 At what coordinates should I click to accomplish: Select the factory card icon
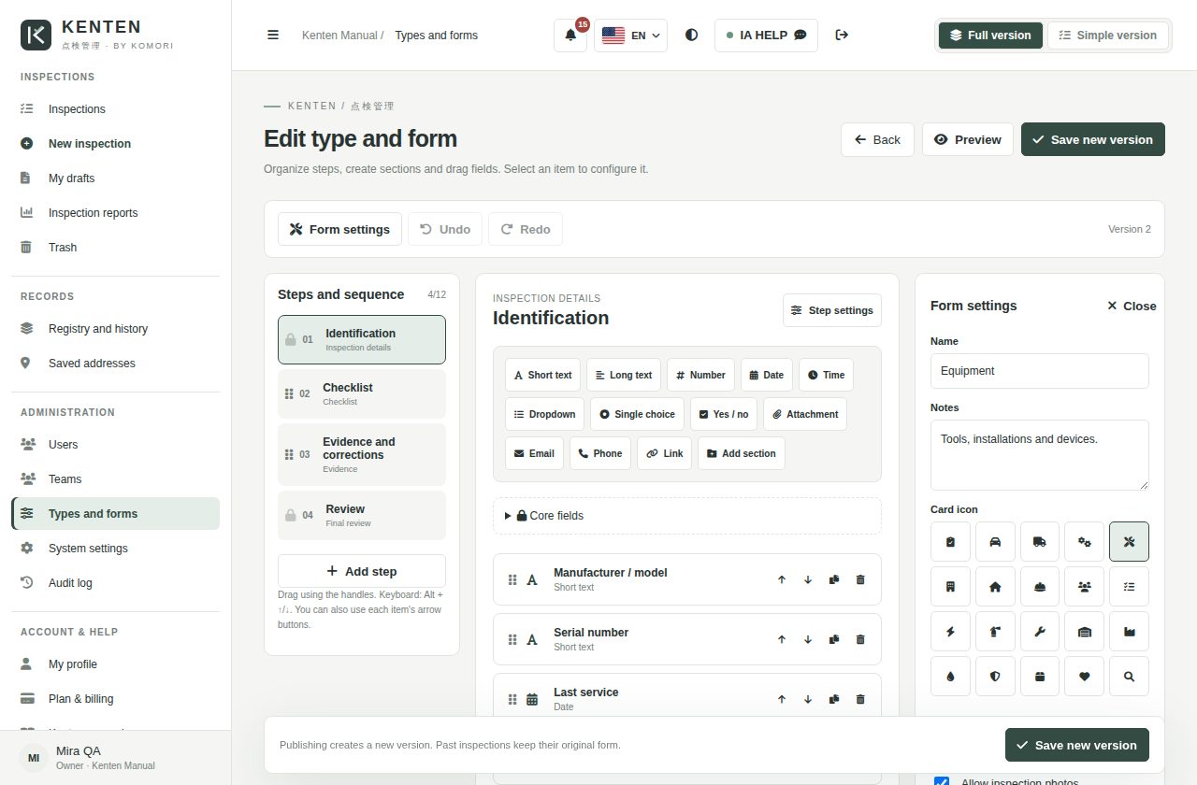click(x=1129, y=631)
